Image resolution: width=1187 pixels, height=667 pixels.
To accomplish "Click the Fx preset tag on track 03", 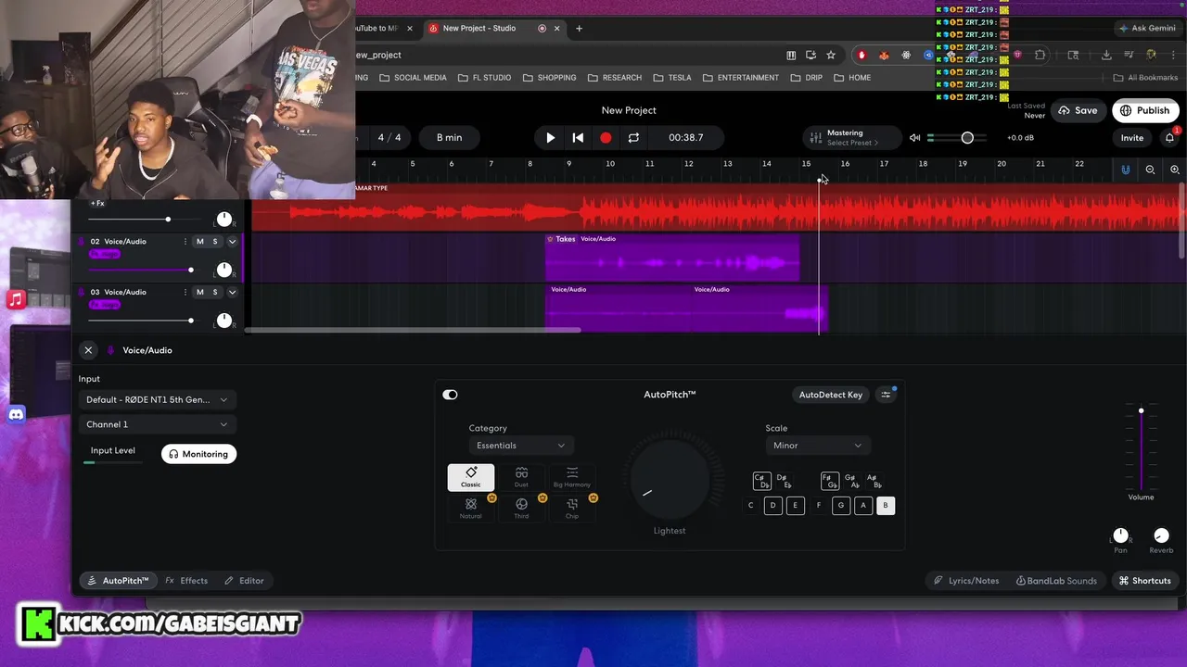I will coord(105,305).
